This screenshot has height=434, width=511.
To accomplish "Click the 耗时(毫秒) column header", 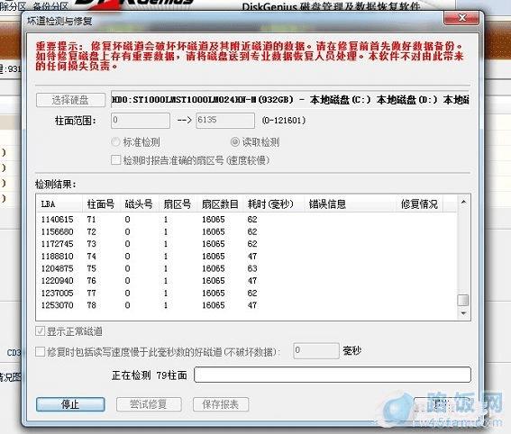I will pos(273,204).
